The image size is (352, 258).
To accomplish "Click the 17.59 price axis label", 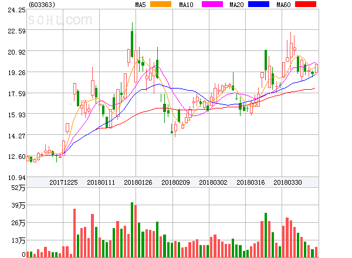I will pos(16,94).
